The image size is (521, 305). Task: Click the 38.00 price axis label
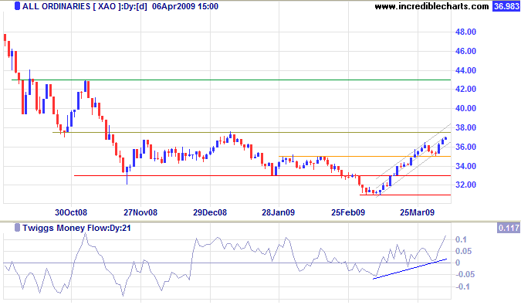(x=465, y=127)
